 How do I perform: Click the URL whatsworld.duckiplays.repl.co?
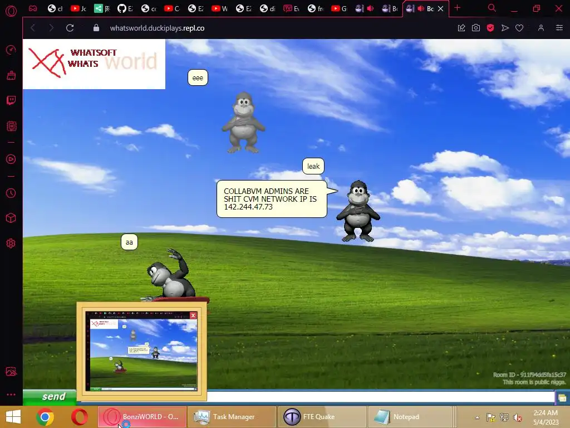click(x=157, y=28)
